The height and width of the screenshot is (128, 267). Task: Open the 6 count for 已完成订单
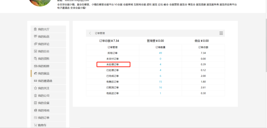(161, 76)
